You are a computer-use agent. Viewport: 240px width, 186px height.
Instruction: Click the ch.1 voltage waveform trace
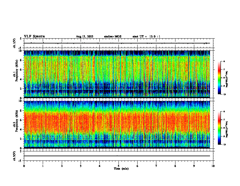[x=117, y=43]
